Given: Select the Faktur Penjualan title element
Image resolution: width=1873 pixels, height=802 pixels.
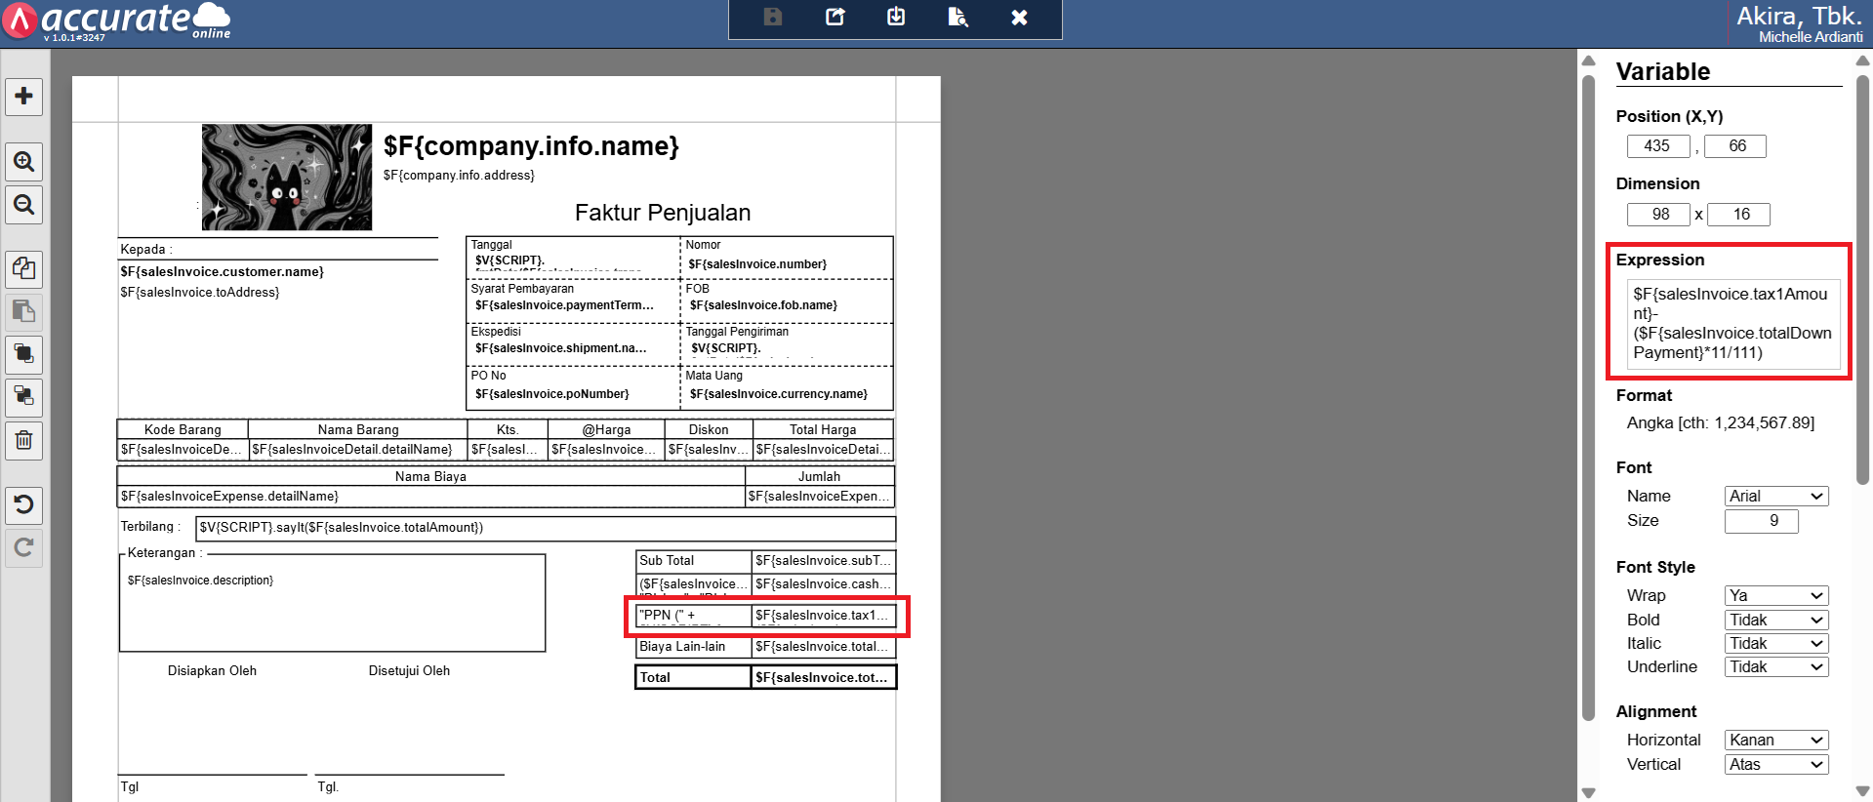Looking at the screenshot, I should coord(662,213).
